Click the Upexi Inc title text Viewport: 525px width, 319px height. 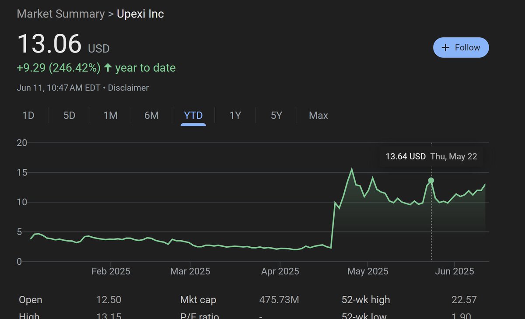(x=140, y=14)
